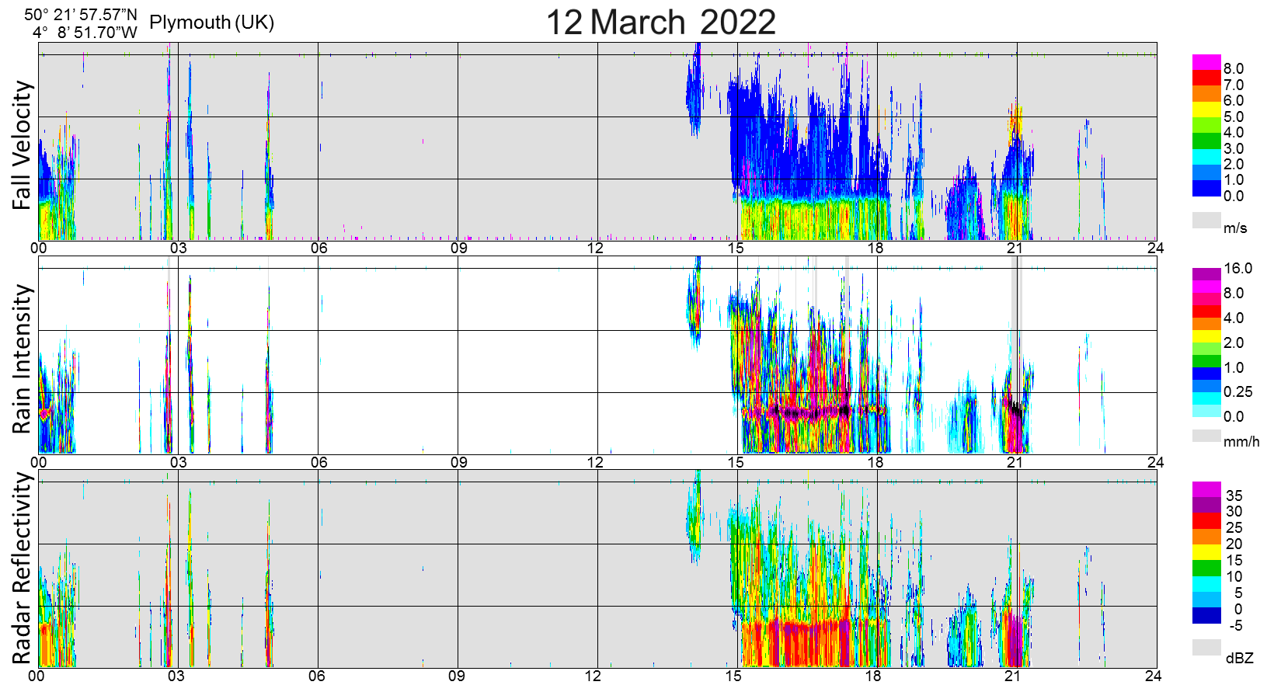This screenshot has height=699, width=1274.
Task: Click the "m/s" unit label
Action: (x=1235, y=228)
